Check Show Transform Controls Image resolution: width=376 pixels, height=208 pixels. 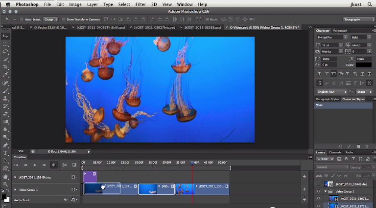tap(64, 20)
